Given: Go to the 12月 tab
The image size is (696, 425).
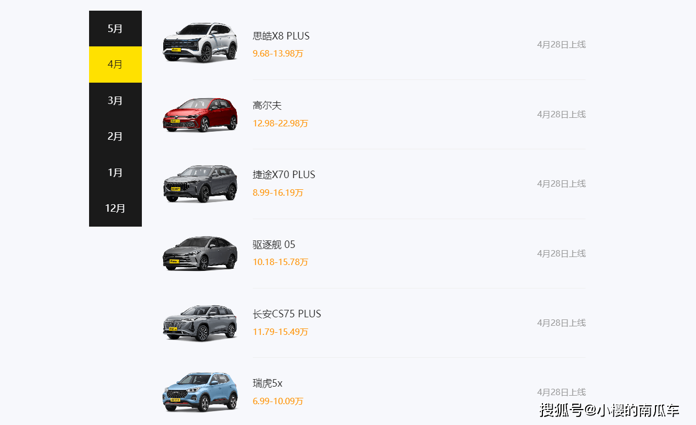Looking at the screenshot, I should 115,209.
